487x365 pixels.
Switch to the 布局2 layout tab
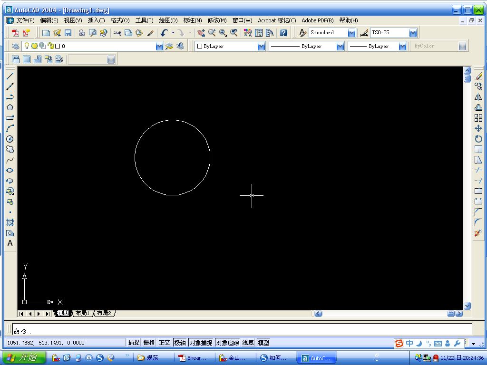[x=104, y=313]
